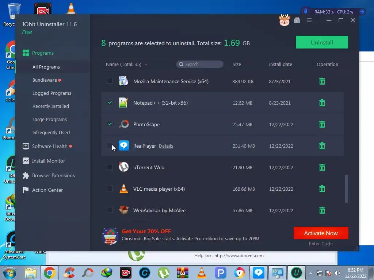
Task: Click the Mozilla Maintenance Service icon
Action: tap(123, 81)
